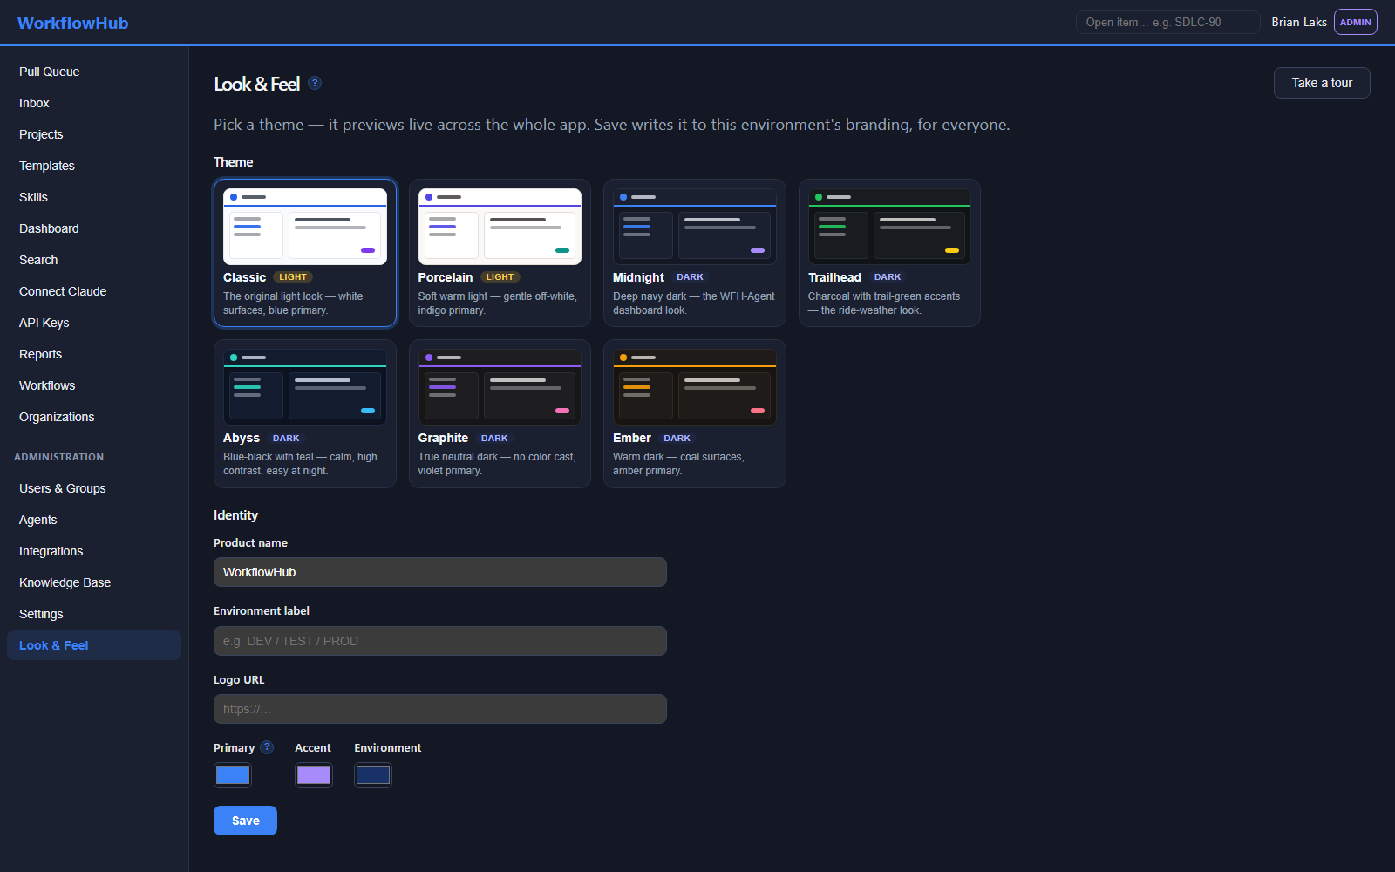
Task: Open Pull Queue in the sidebar
Action: (x=94, y=72)
